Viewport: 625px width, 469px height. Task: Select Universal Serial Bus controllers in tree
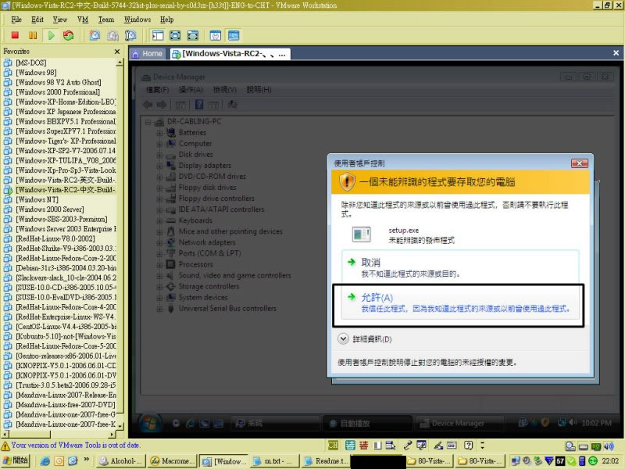[x=227, y=308]
